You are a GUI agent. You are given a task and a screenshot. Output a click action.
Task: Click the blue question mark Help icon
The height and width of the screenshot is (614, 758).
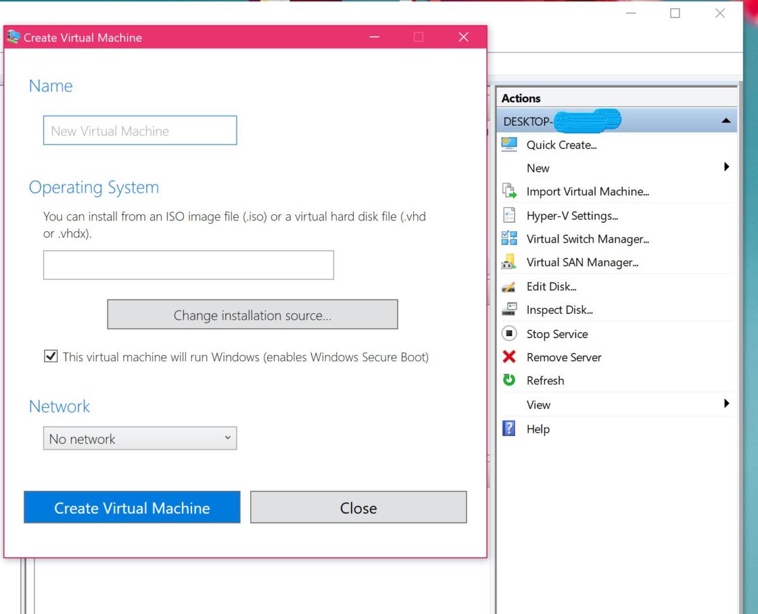point(509,429)
